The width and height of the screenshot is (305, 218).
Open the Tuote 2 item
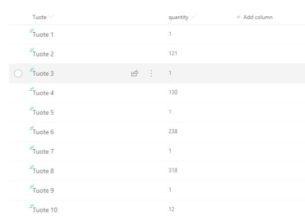click(x=44, y=54)
